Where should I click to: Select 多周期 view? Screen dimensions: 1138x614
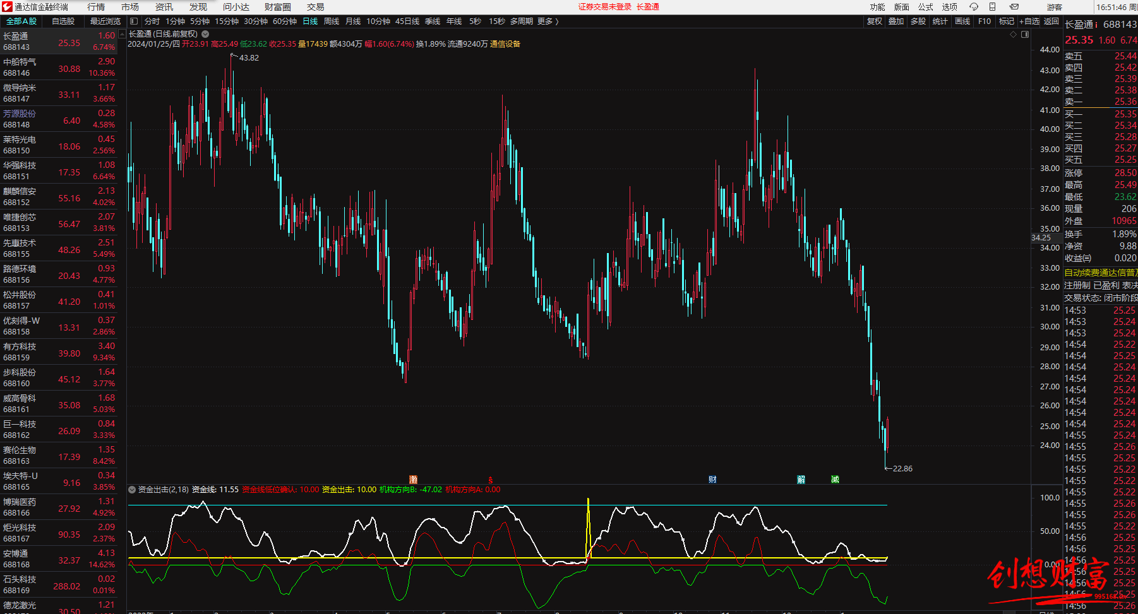pyautogui.click(x=522, y=21)
